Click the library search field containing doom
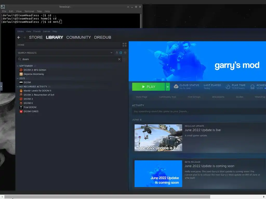The height and width of the screenshot is (199, 266). click(x=69, y=59)
